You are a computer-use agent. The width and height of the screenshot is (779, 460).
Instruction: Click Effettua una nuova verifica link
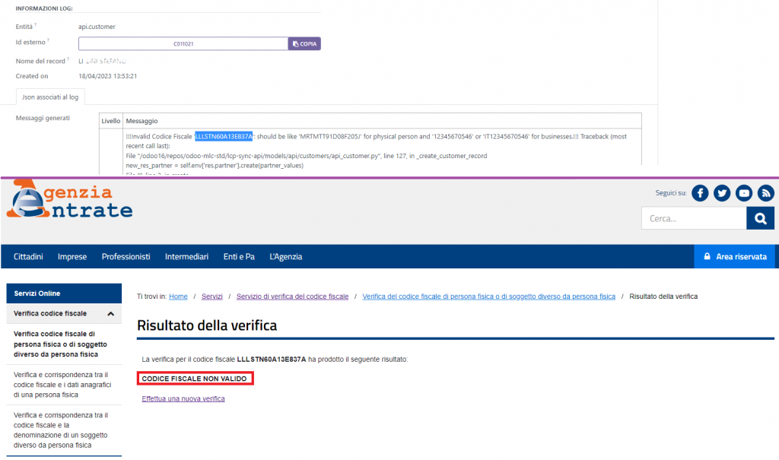[183, 398]
